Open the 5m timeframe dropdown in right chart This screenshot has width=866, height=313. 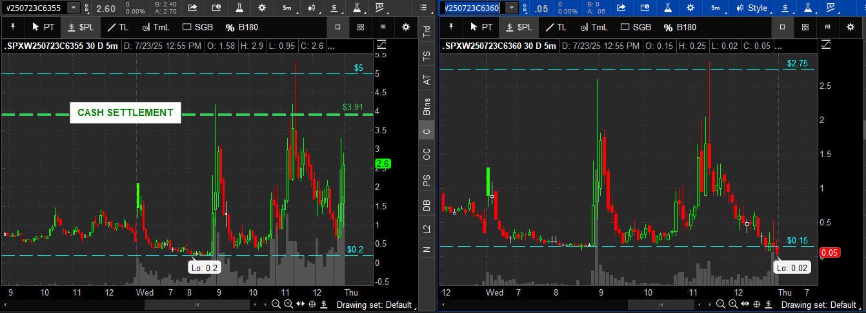click(715, 8)
